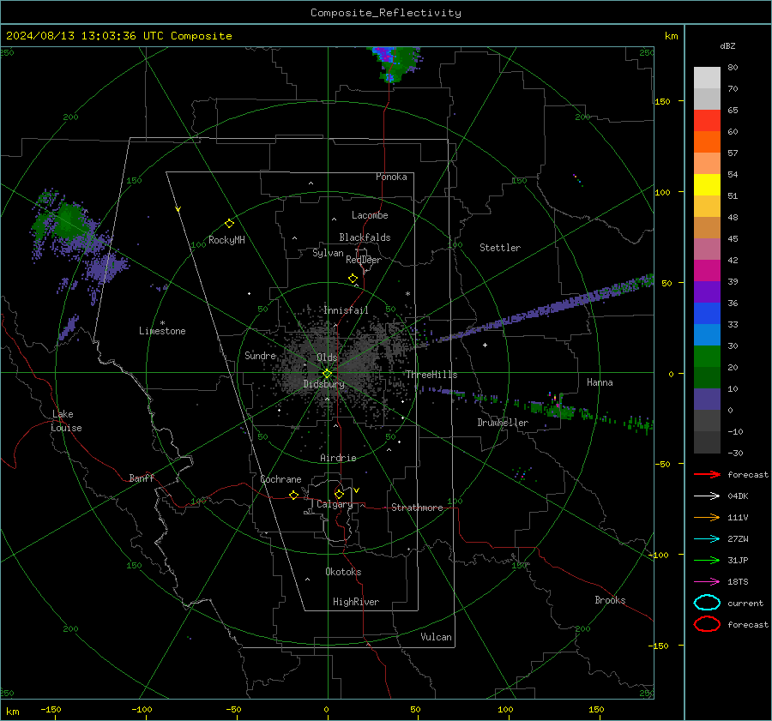Click the Banff label on the map
The height and width of the screenshot is (721, 772).
point(142,478)
